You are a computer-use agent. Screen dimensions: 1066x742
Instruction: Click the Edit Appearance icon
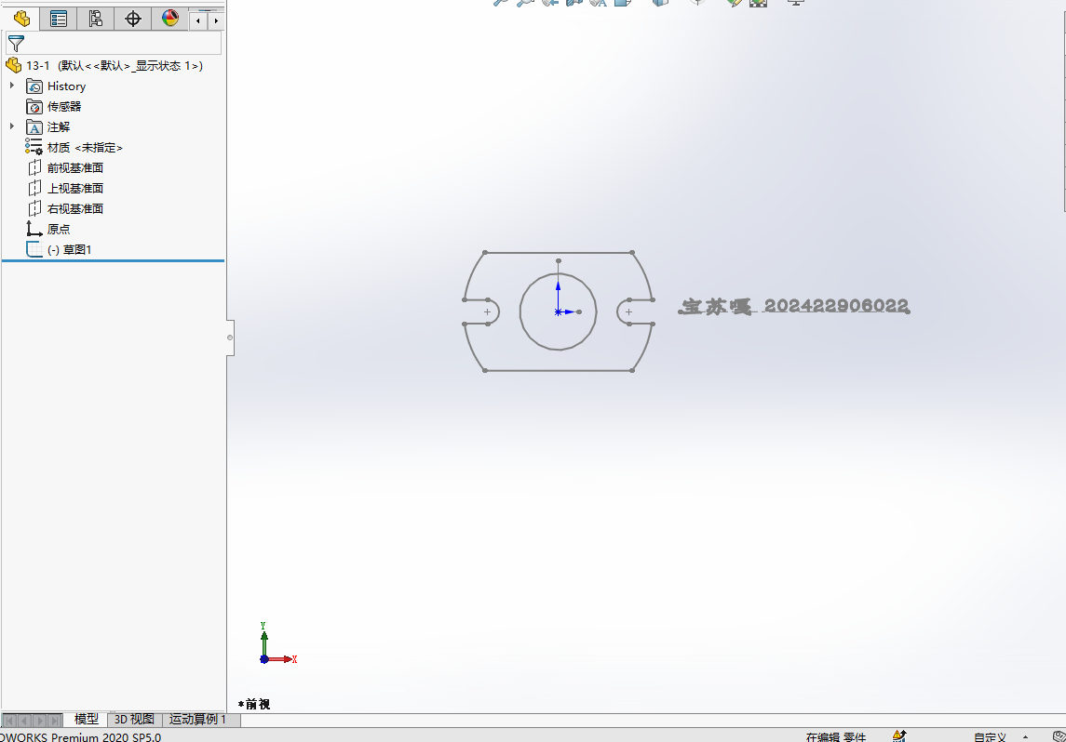(x=735, y=2)
